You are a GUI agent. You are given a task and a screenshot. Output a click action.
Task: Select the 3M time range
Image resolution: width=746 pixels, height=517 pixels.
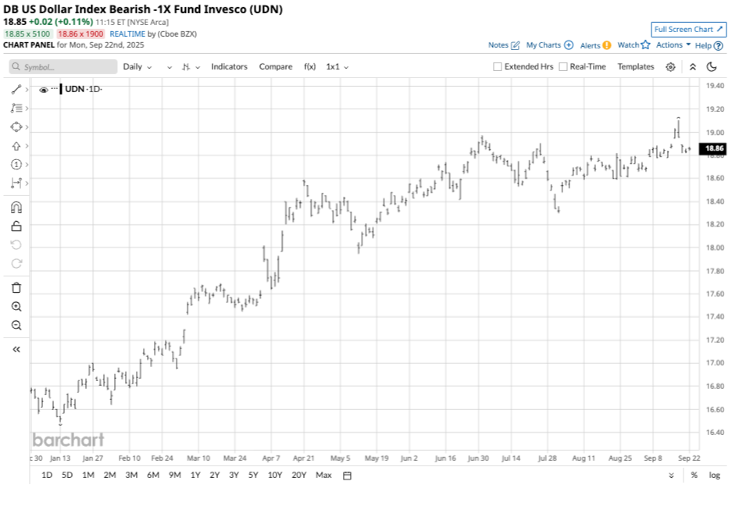(x=131, y=475)
